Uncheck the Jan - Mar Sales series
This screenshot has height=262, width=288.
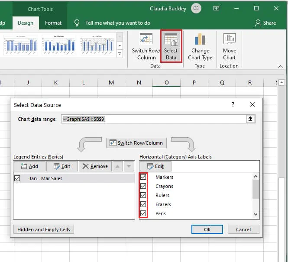click(17, 178)
